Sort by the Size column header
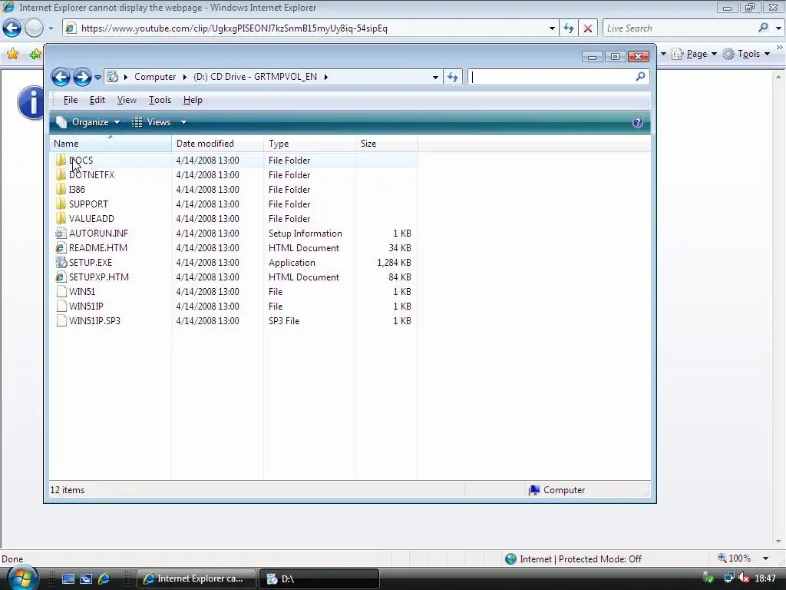 [386, 144]
